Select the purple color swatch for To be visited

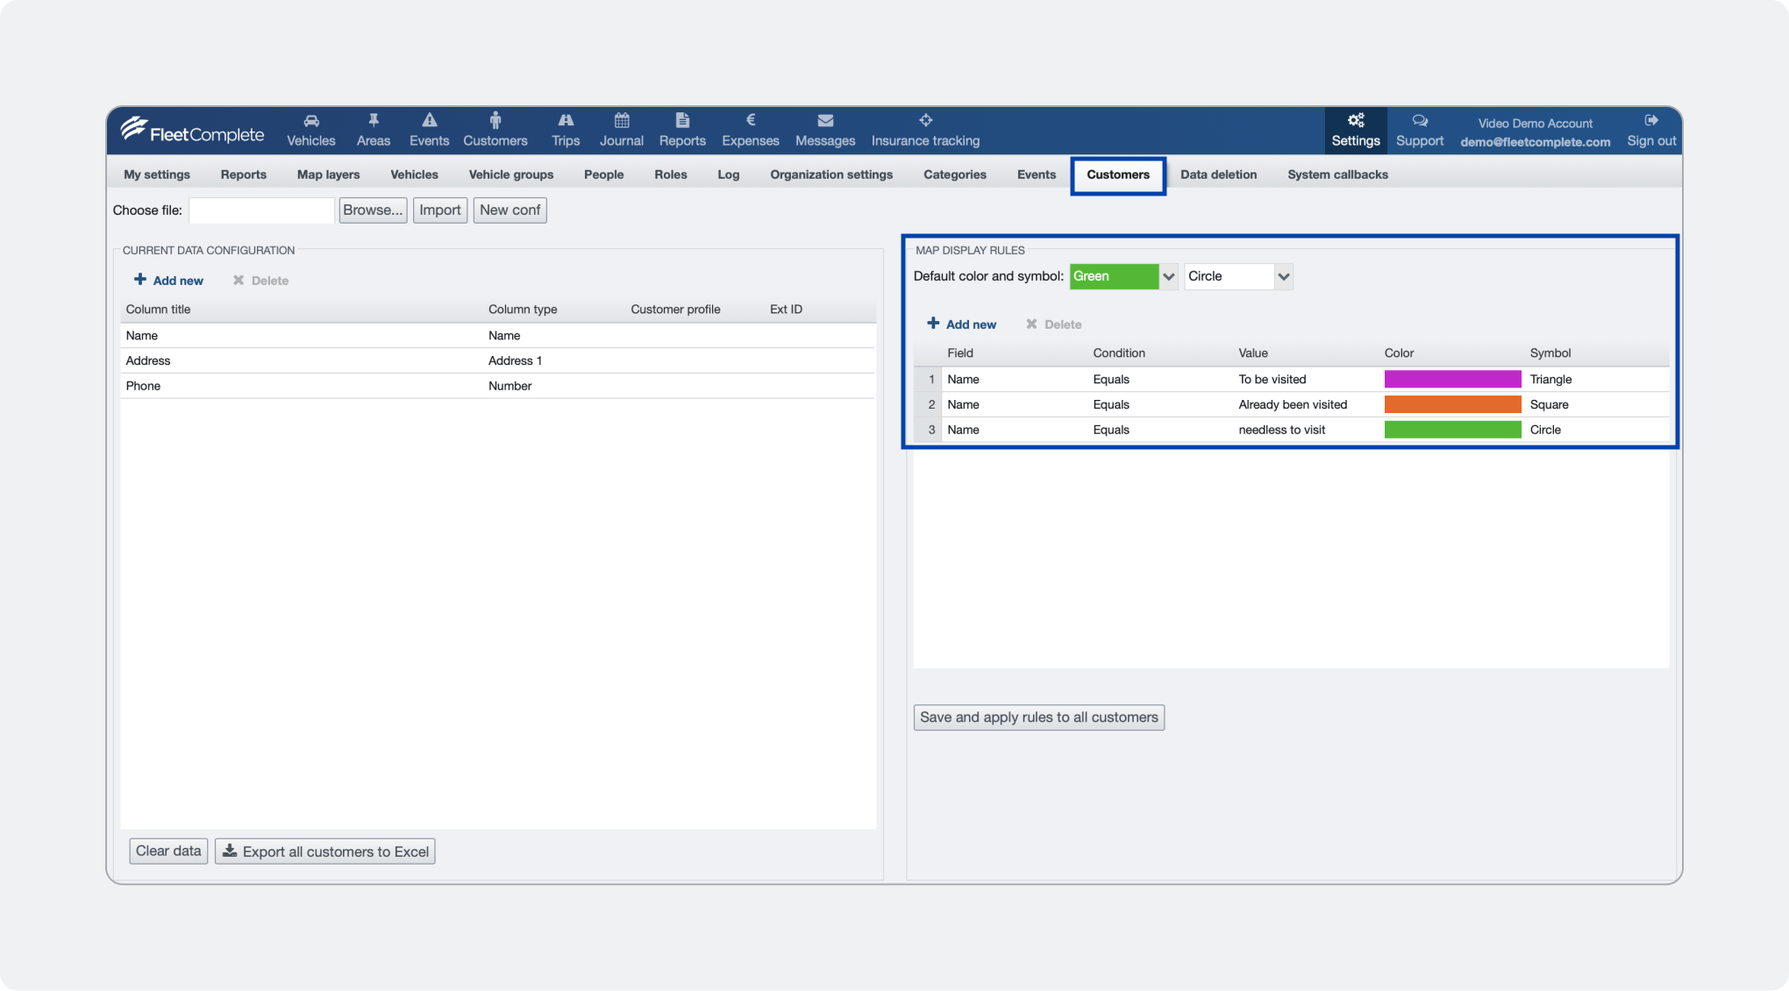[1452, 379]
